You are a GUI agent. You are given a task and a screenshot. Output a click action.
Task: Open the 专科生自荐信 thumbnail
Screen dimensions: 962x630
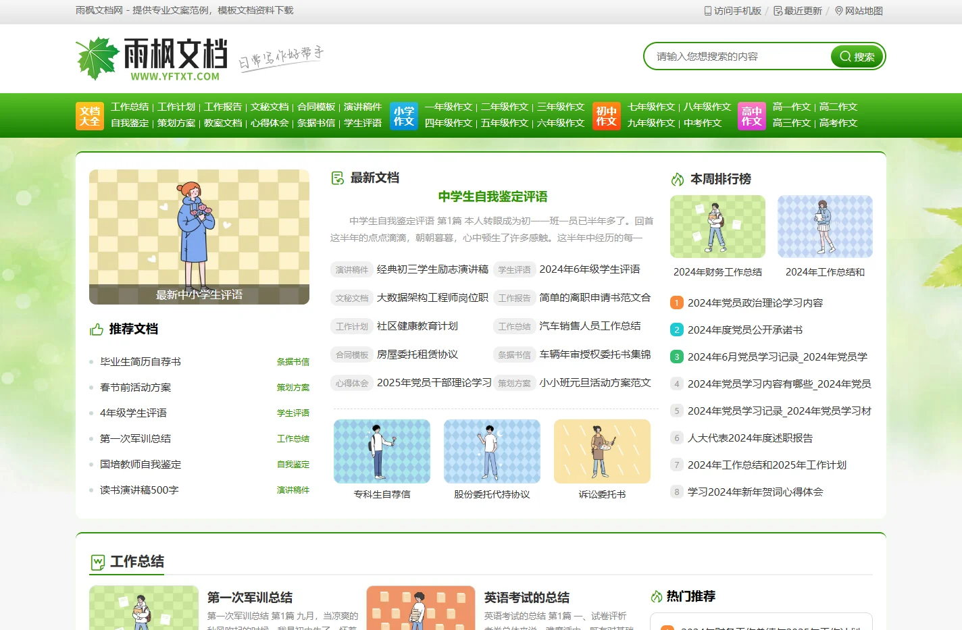tap(382, 452)
